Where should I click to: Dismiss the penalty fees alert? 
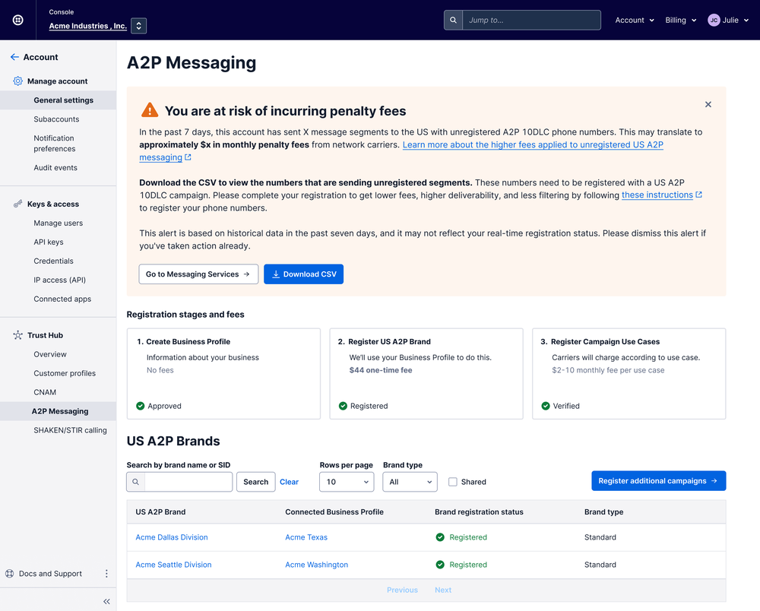pyautogui.click(x=708, y=104)
